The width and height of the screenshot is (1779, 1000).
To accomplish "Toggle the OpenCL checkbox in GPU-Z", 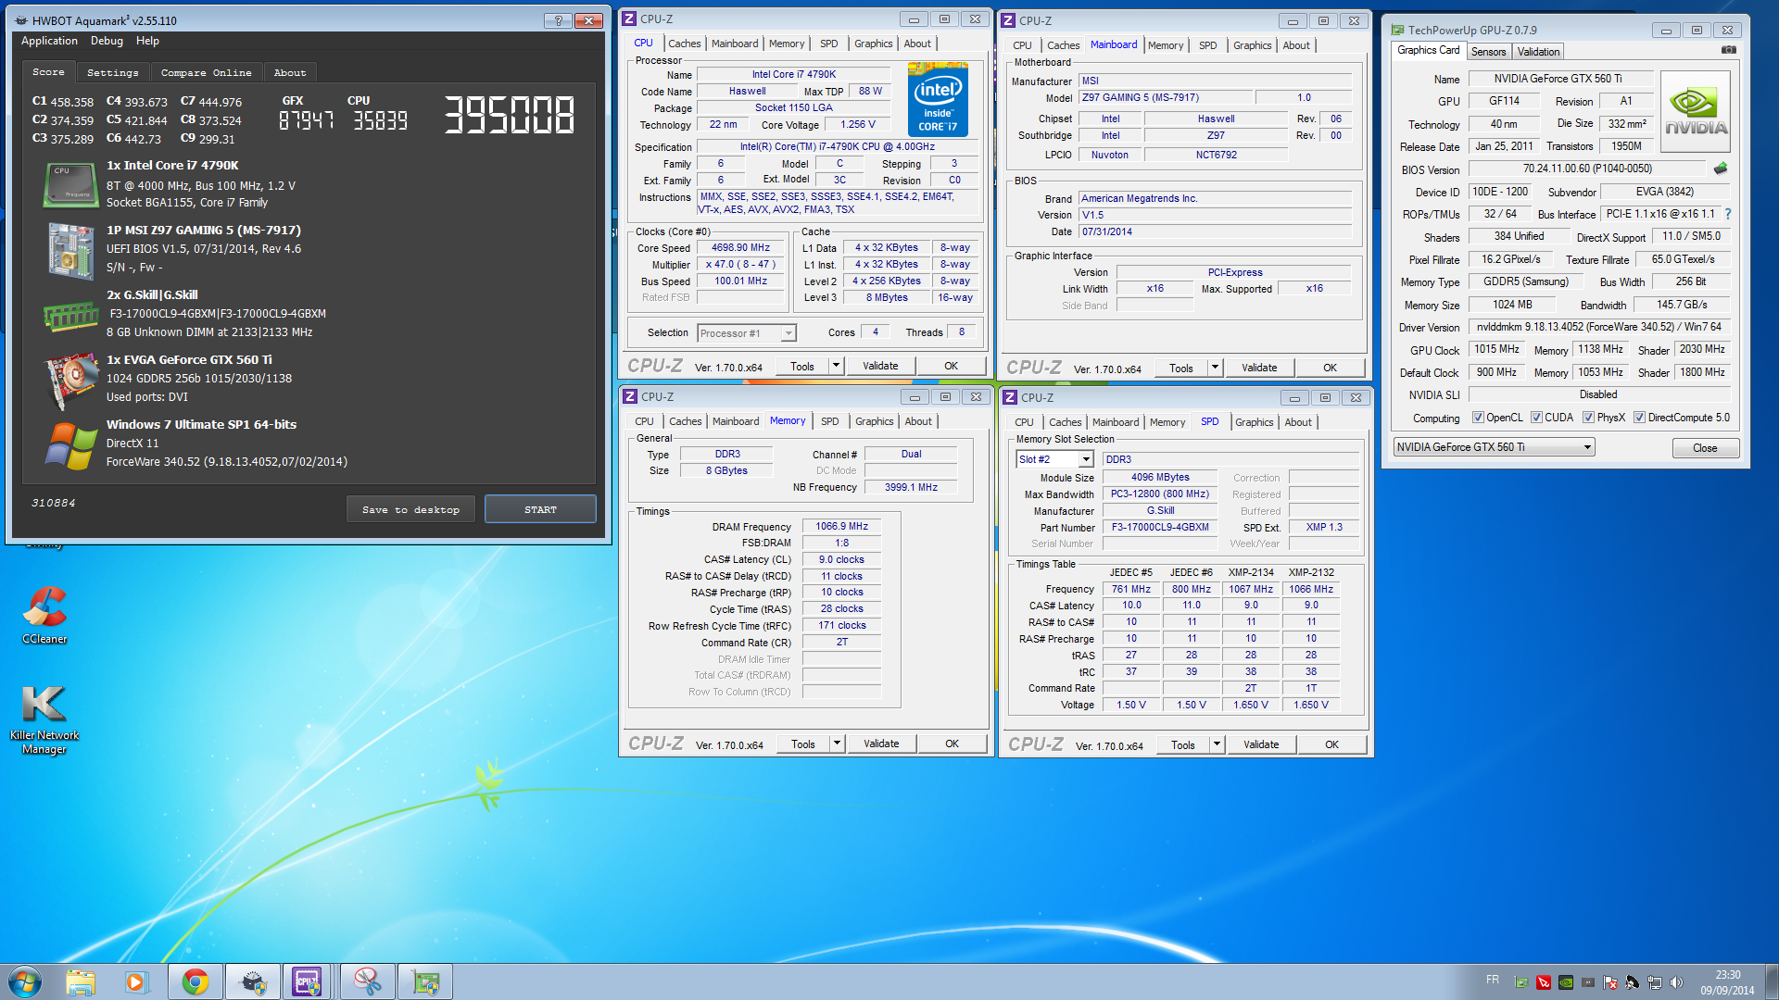I will 1478,418.
